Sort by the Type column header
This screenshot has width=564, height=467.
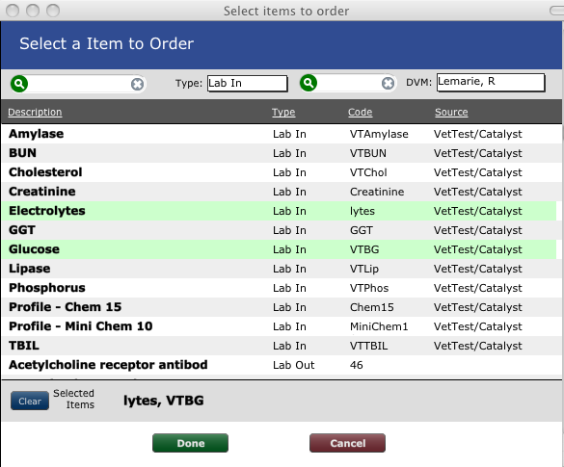(283, 112)
